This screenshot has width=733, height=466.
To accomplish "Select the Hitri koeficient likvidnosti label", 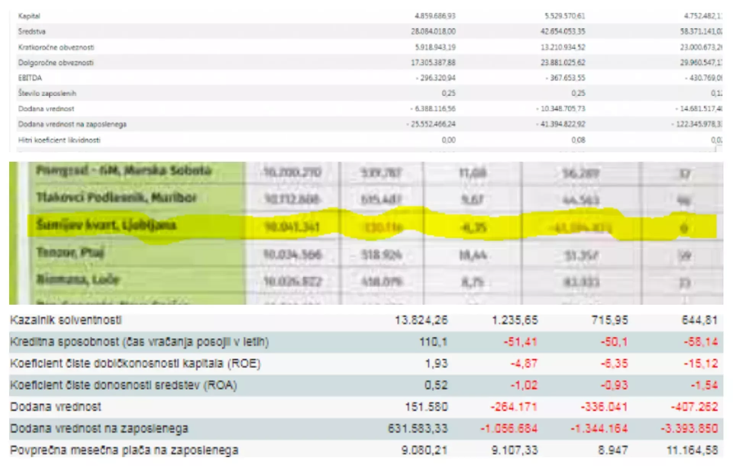I will (x=59, y=140).
